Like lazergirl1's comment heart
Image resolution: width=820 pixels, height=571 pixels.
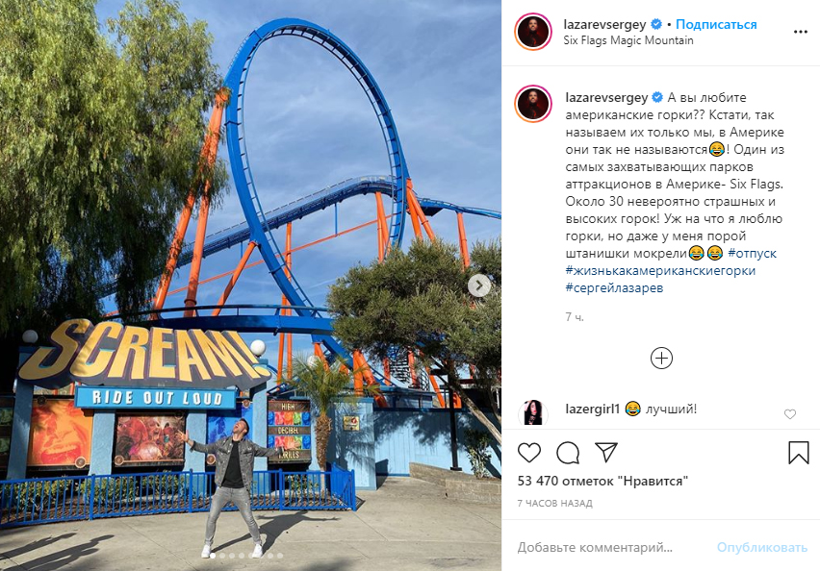pyautogui.click(x=789, y=414)
